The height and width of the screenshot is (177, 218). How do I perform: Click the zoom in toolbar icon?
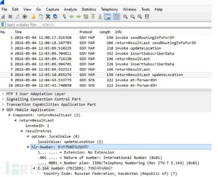125,17
